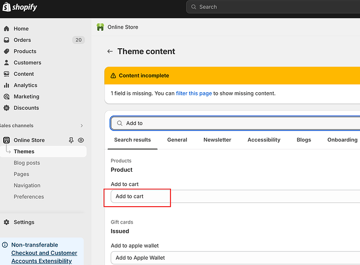Screen dimensions: 360x265
Task: Click the top Search bar
Action: [273, 7]
